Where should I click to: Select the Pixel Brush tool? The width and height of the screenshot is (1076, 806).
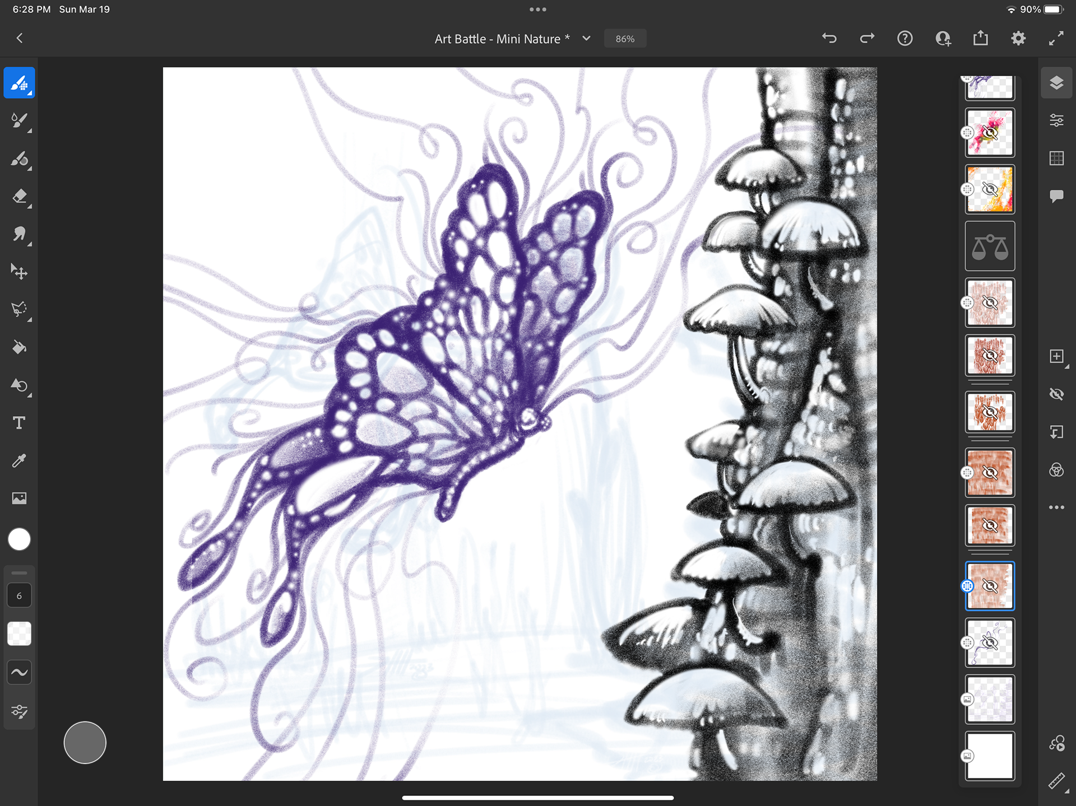pyautogui.click(x=19, y=83)
